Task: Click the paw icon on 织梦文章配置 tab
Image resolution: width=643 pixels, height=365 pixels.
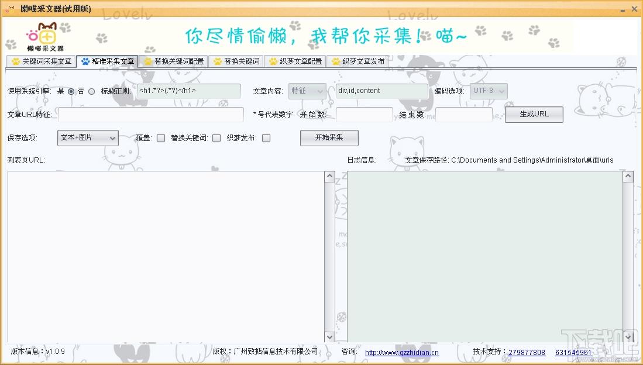Action: (273, 61)
